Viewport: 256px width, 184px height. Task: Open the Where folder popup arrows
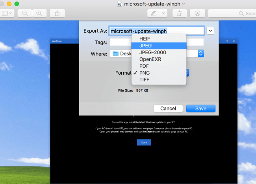[200, 53]
